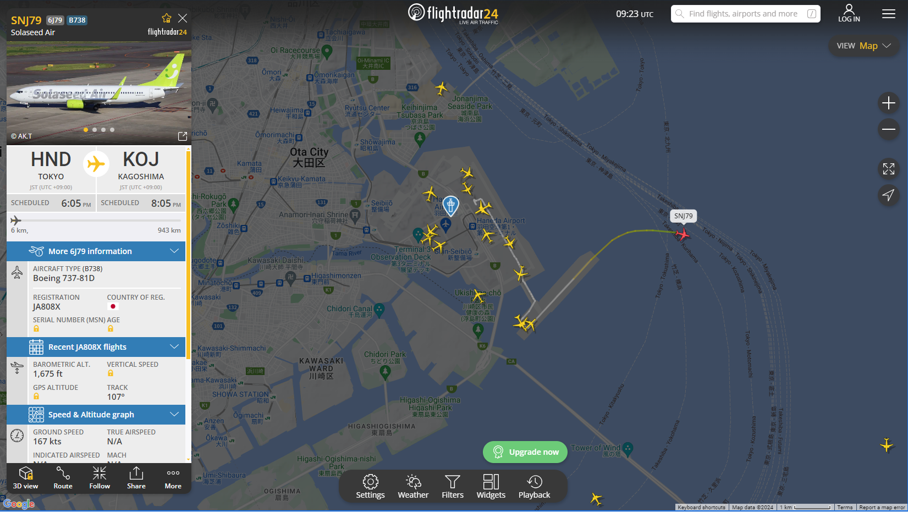
Task: Open the VIEW Map dropdown
Action: (x=863, y=46)
